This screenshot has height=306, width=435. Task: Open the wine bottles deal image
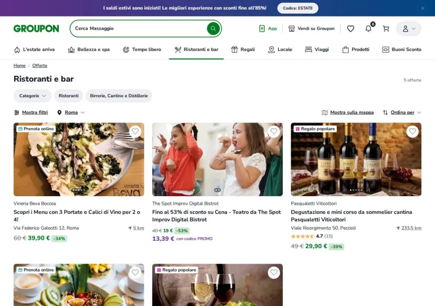click(x=356, y=160)
